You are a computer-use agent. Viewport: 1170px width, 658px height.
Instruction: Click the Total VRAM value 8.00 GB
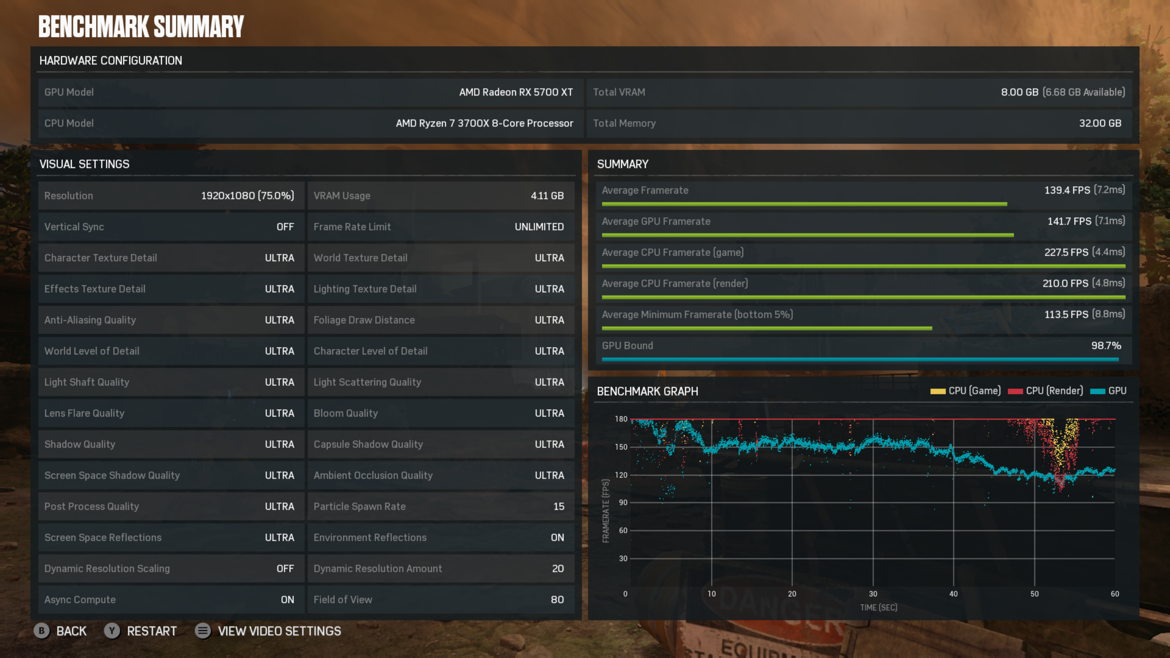1020,92
